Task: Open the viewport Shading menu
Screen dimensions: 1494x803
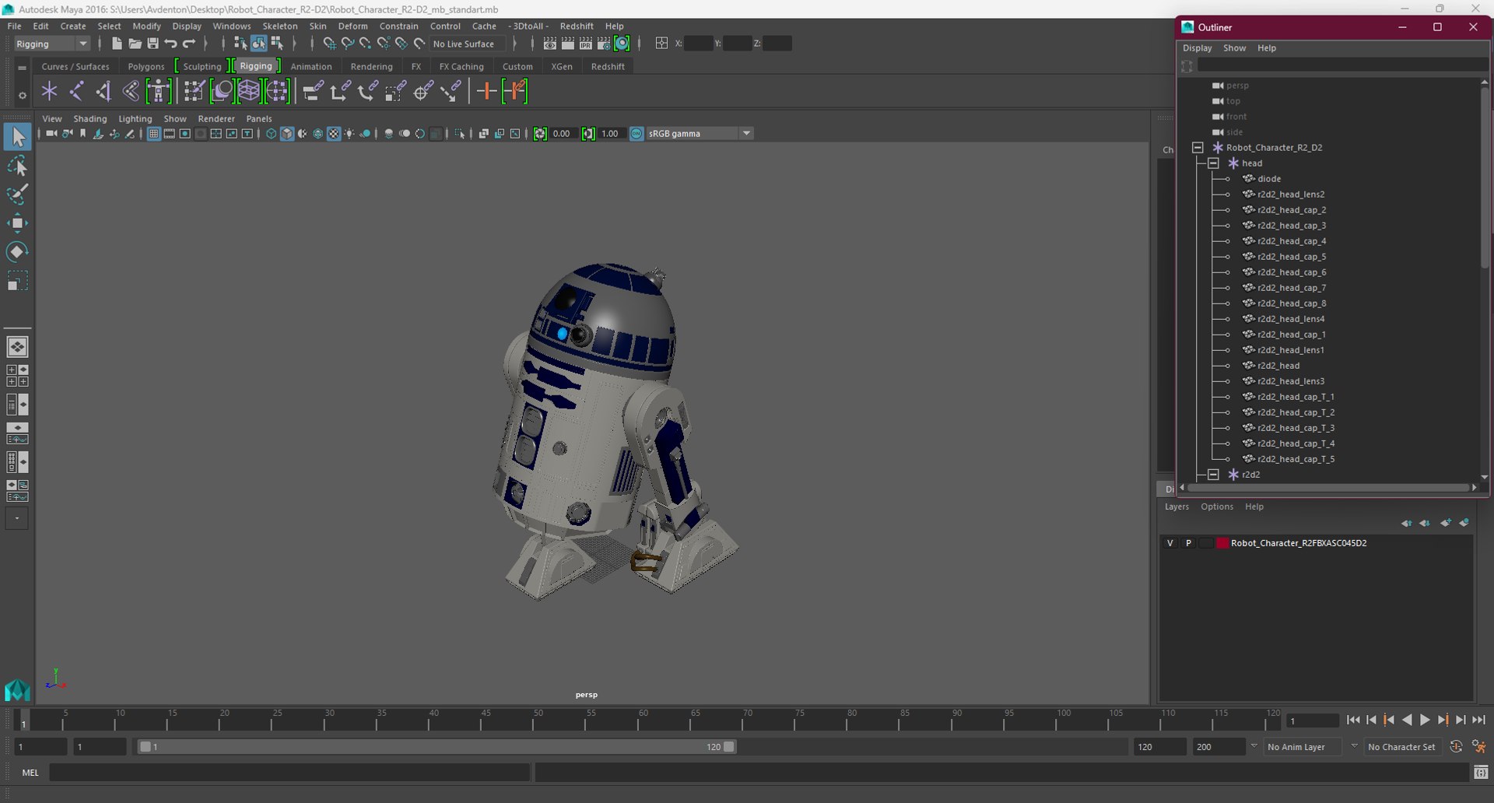Action: click(90, 119)
